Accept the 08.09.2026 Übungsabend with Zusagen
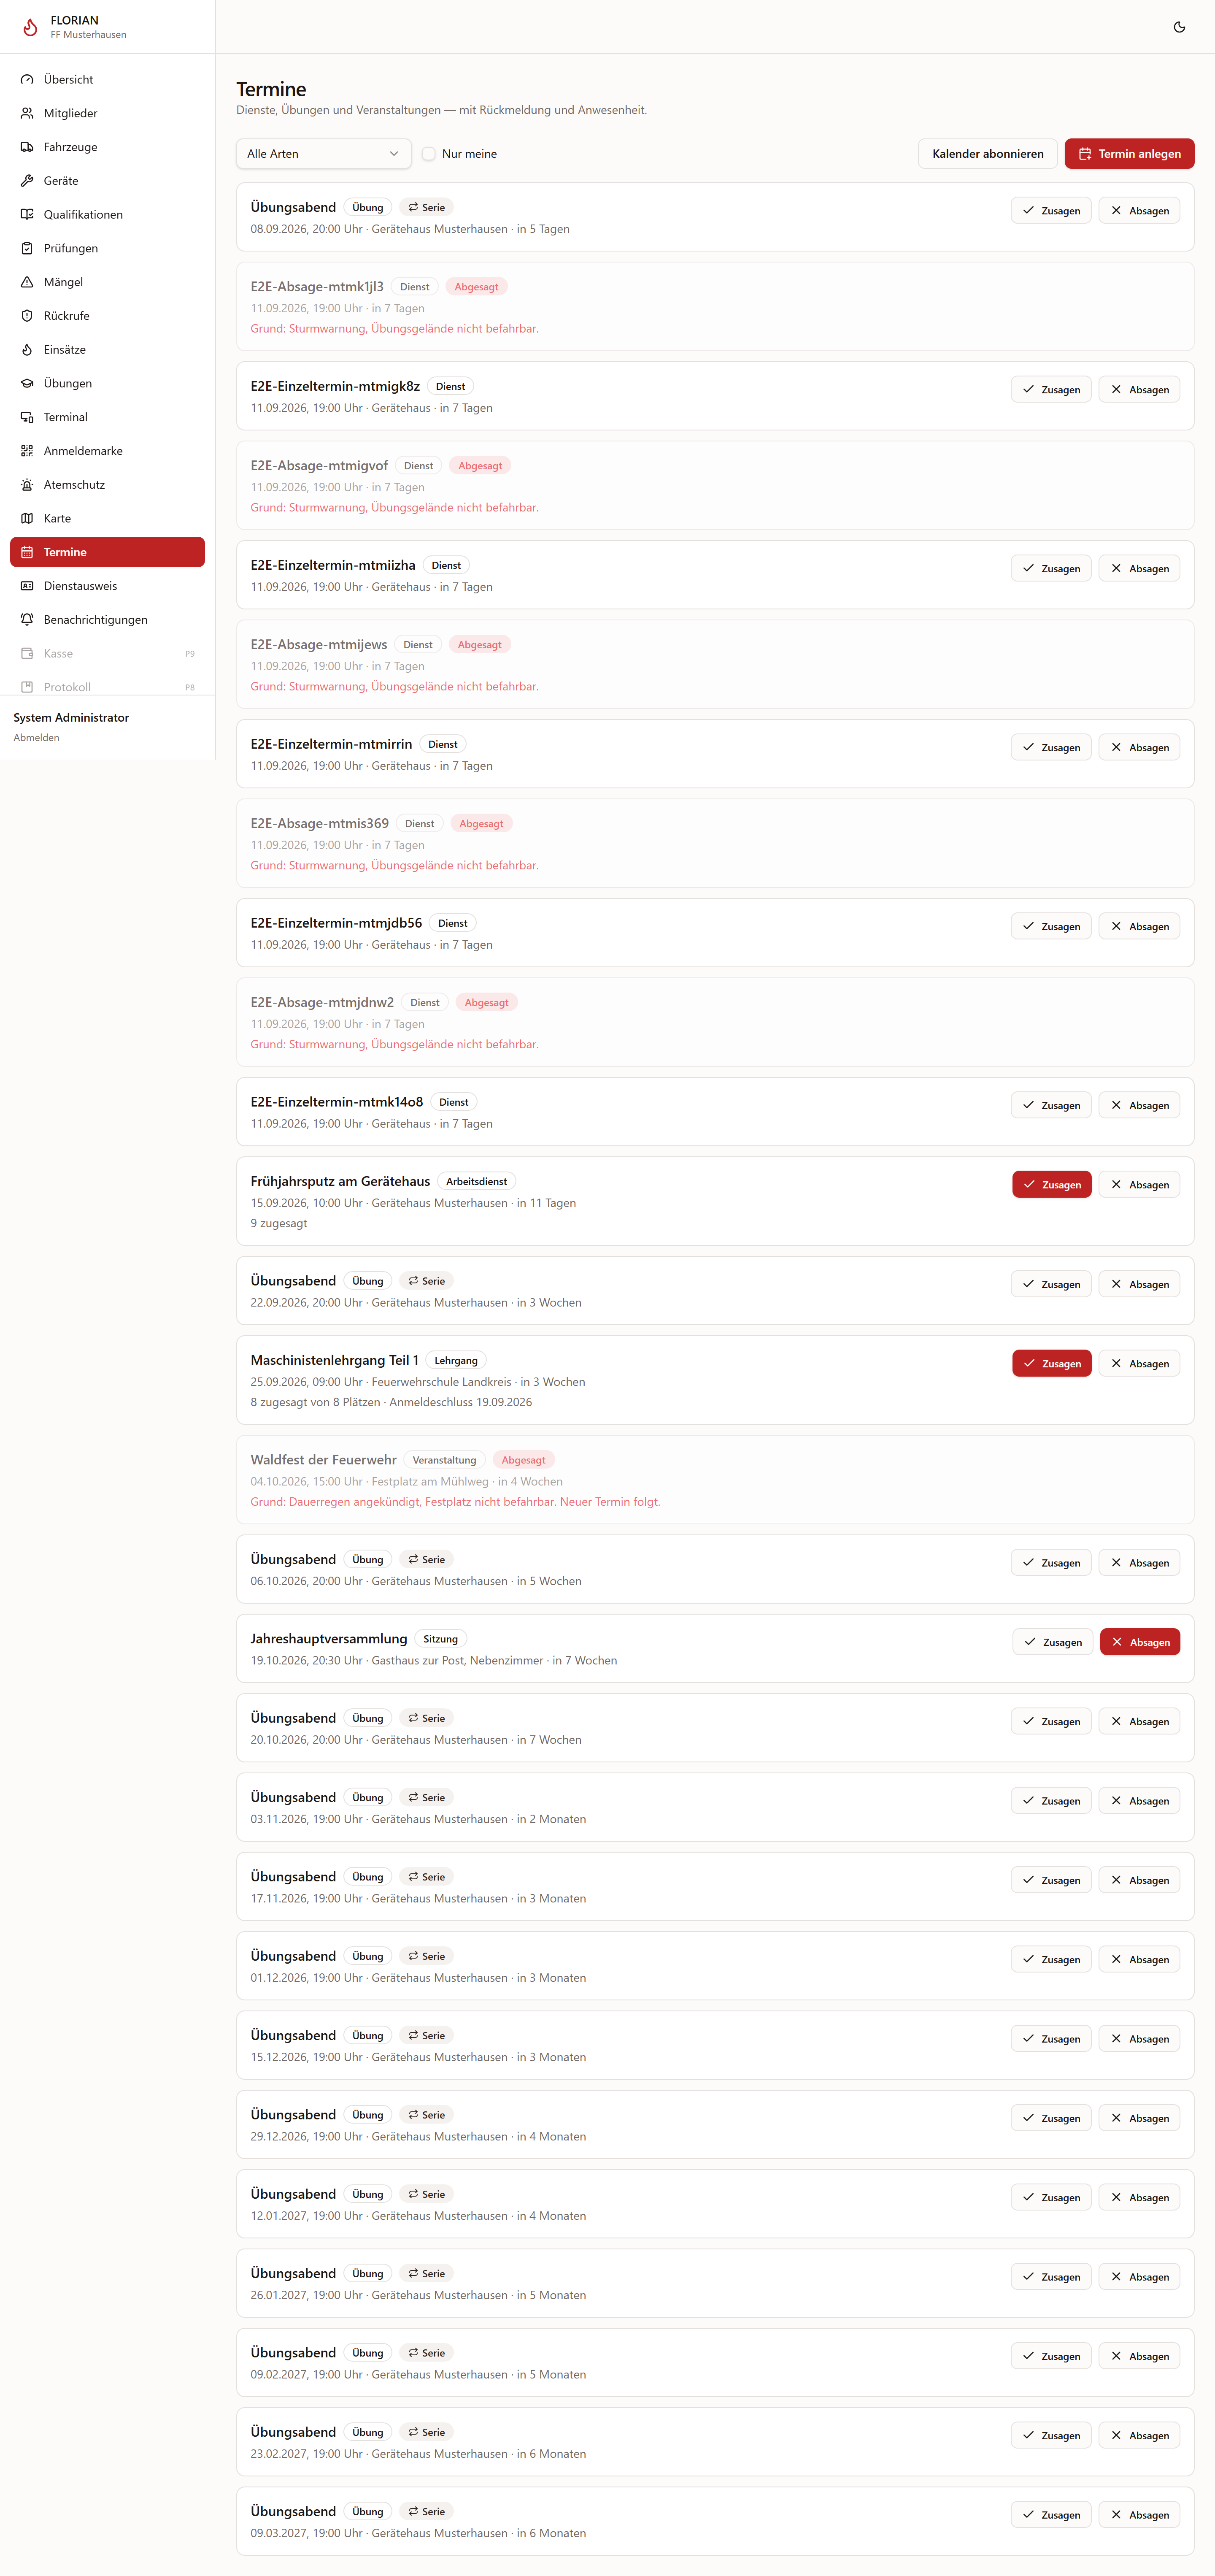The width and height of the screenshot is (1215, 2576). [1050, 211]
